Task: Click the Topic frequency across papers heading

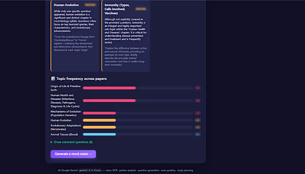Action: [82, 79]
